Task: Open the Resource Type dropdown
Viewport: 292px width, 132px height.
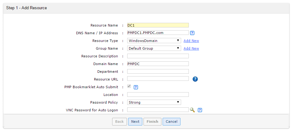Action: click(x=154, y=41)
